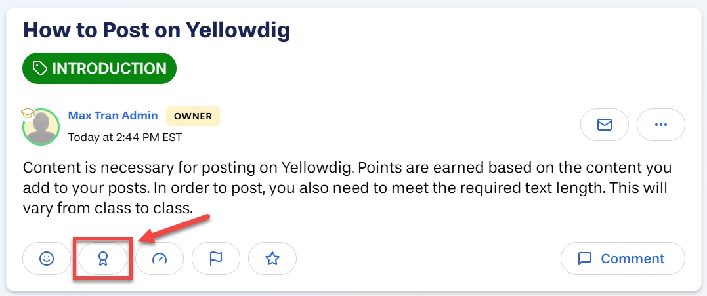The image size is (707, 296).
Task: Click the speech bubble icon beside Comment
Action: click(585, 259)
